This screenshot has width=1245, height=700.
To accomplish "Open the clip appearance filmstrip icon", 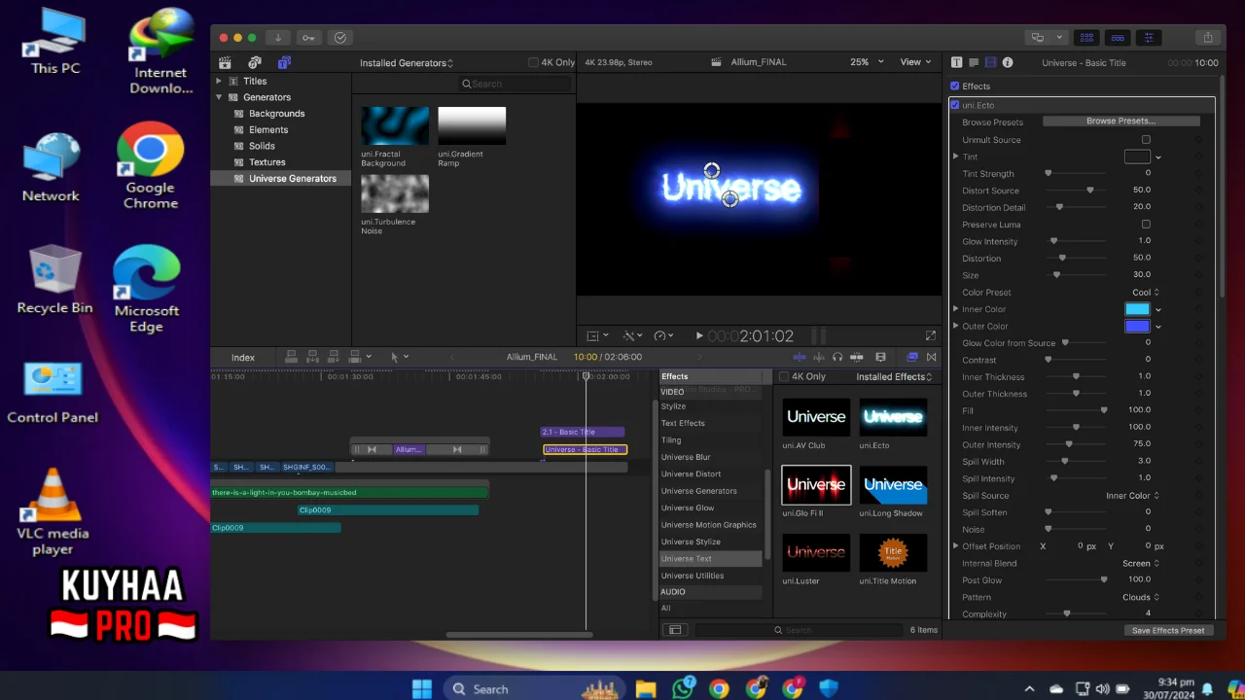I will 880,357.
